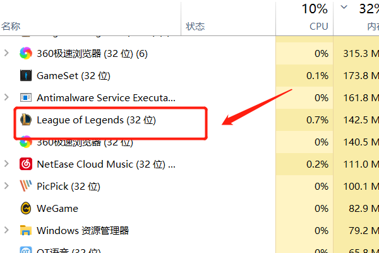Sort processes by CPU column
The image size is (379, 253).
[x=319, y=26]
